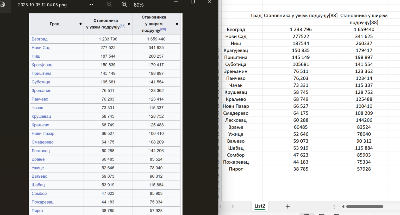Click the Photos app gallery icon

[2, 4]
